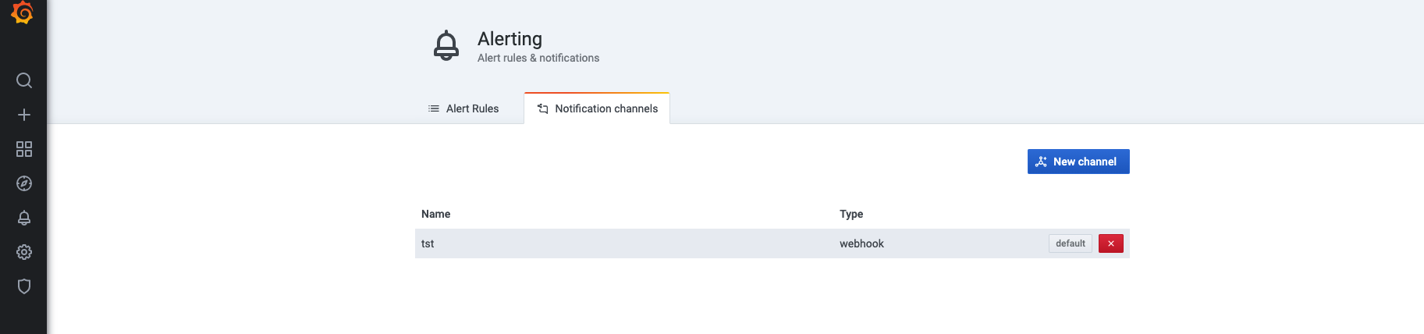
Task: Click the Create plus icon in sidebar
Action: point(24,115)
